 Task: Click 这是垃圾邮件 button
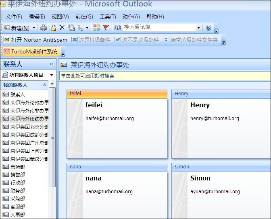point(91,40)
